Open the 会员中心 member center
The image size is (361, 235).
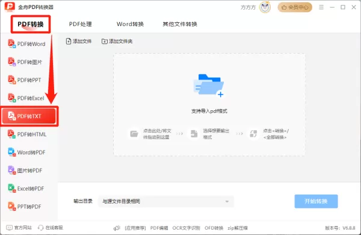click(295, 7)
